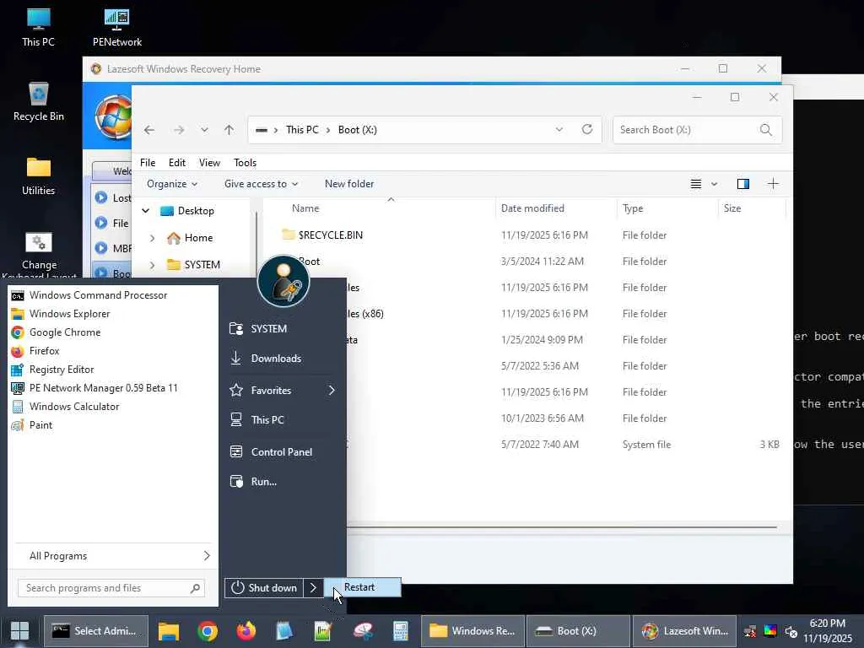
Task: Expand the address bar history dropdown
Action: pos(559,129)
